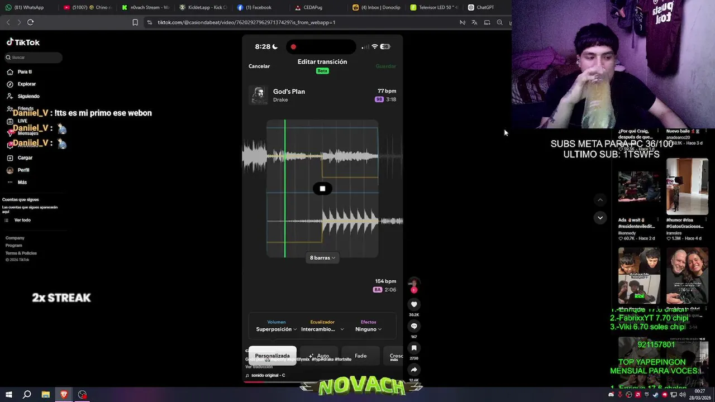The width and height of the screenshot is (715, 402).
Task: Go to previous video with up chevron
Action: pos(600,200)
